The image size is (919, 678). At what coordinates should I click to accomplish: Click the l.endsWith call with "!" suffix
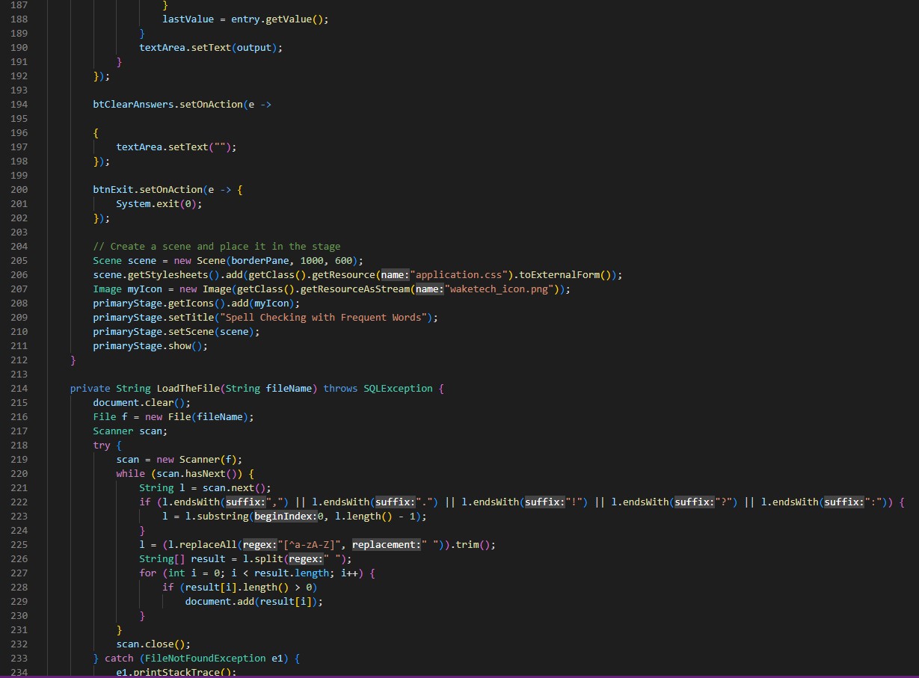coord(525,502)
